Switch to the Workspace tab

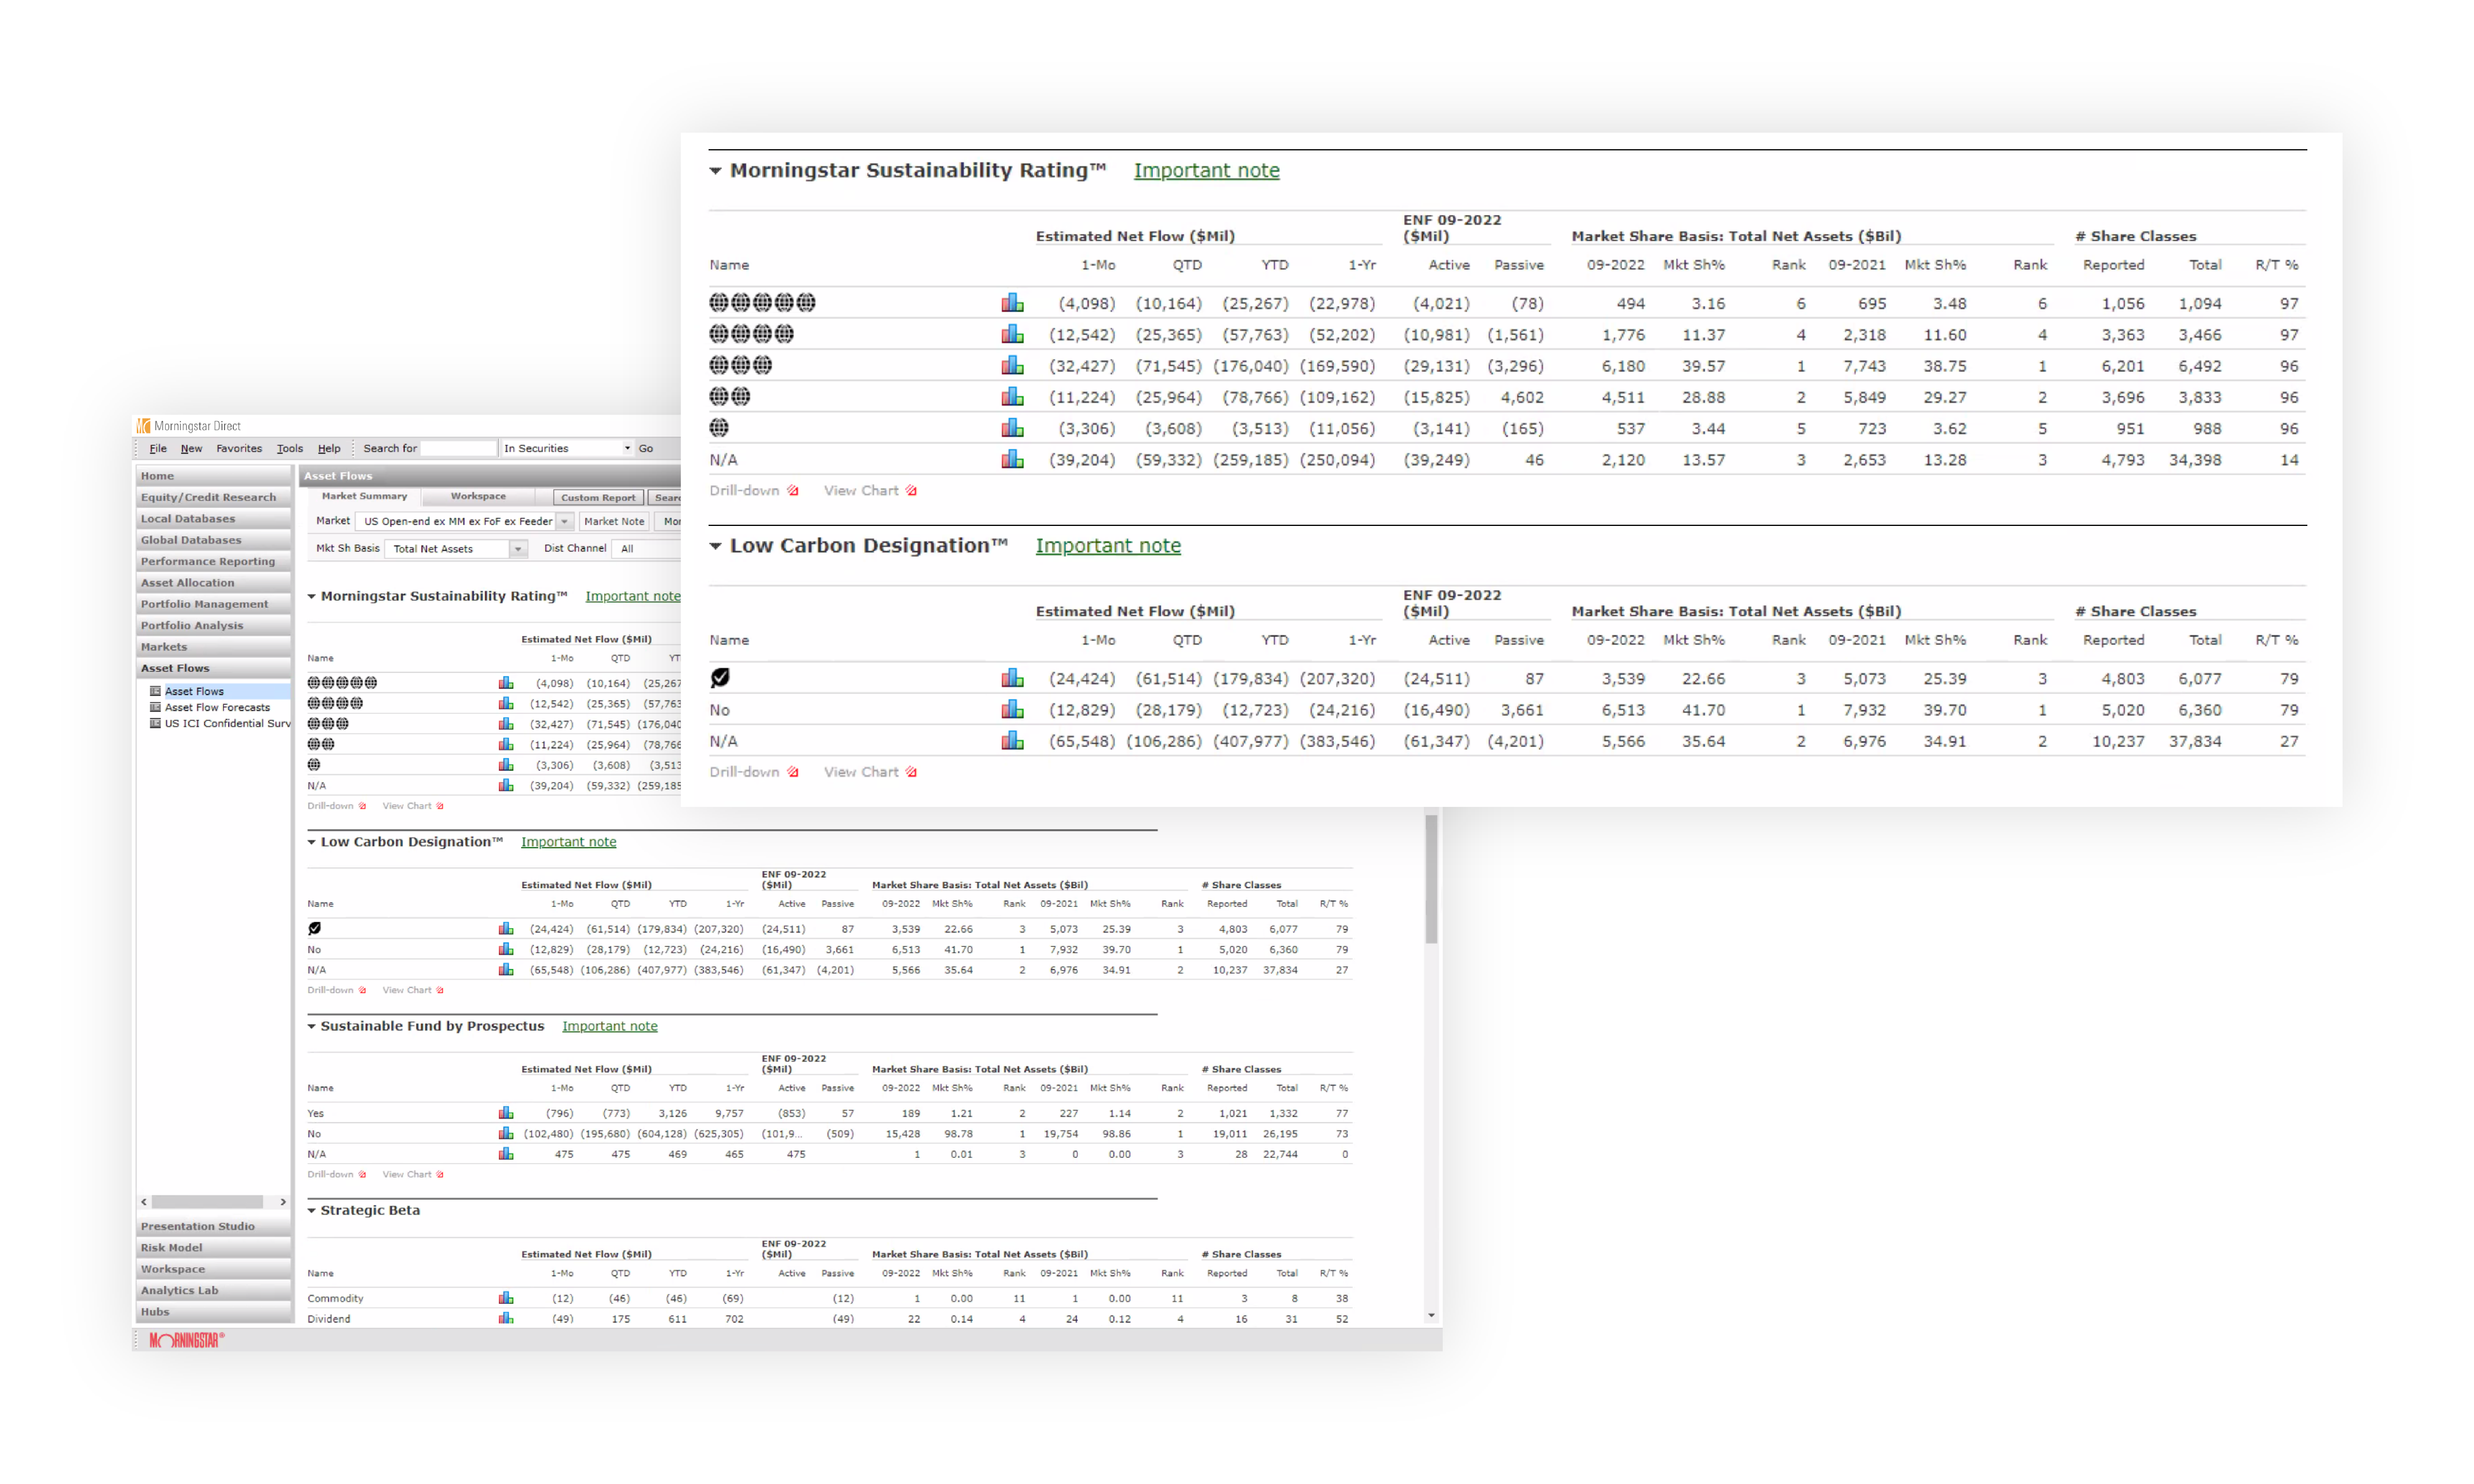478,497
